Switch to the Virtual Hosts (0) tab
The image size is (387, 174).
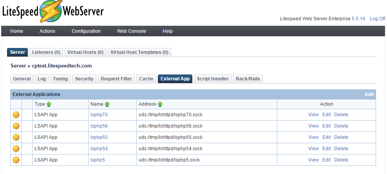point(85,52)
